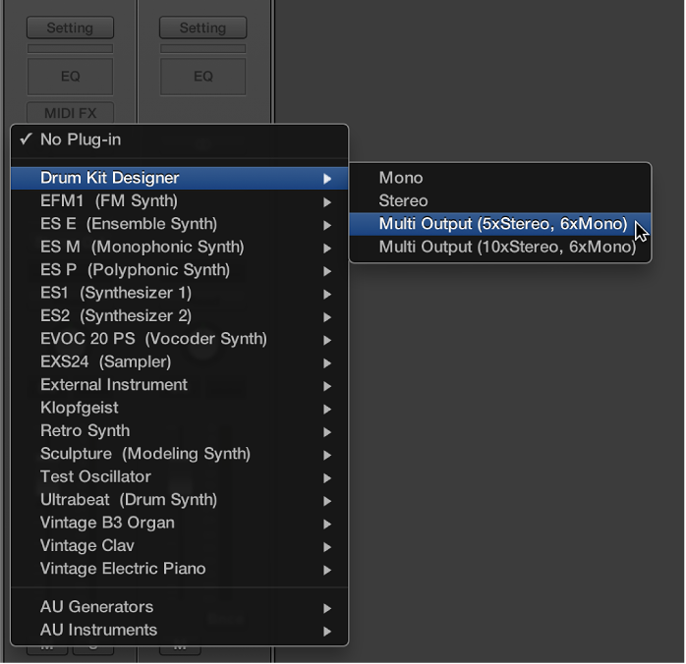Pick Multi Output (10xStereo, 6xMono)

point(500,247)
